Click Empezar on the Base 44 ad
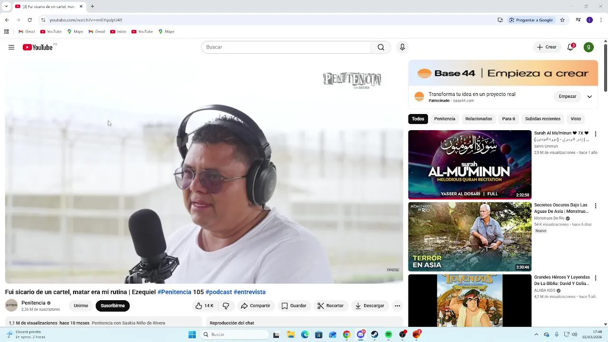 click(567, 96)
